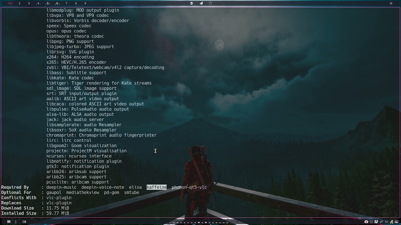401x225 pixels.
Task: Switch to workspace 3
Action: point(29,3)
